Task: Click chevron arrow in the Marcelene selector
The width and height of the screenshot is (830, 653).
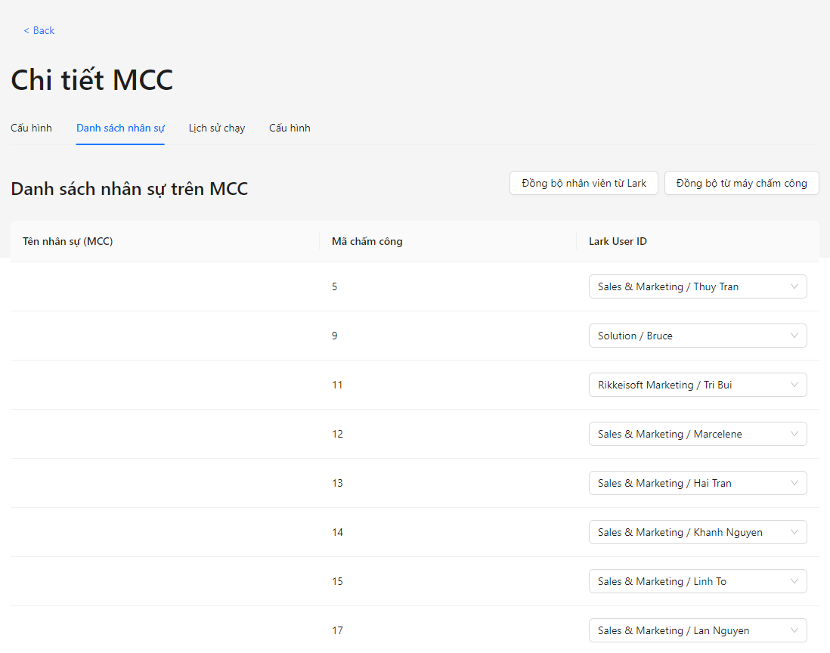Action: (x=794, y=434)
